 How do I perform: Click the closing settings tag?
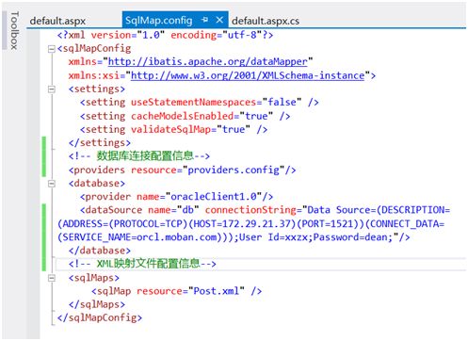[x=100, y=143]
